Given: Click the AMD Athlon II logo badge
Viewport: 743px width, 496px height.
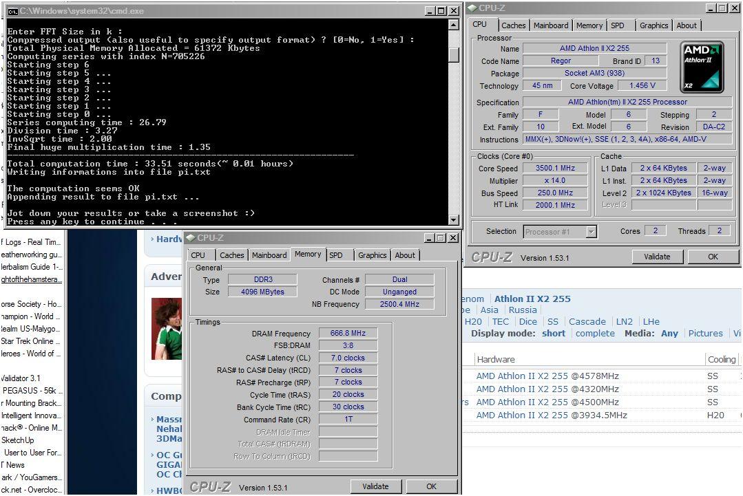Looking at the screenshot, I should (702, 66).
